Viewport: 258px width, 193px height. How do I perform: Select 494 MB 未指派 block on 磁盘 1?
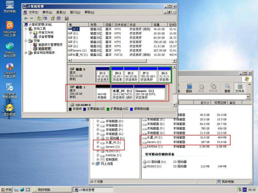[x=103, y=93]
